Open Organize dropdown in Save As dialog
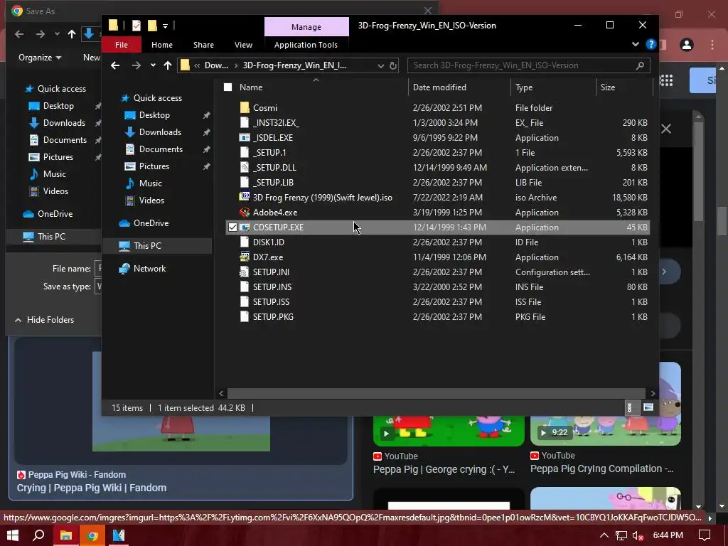Image resolution: width=728 pixels, height=546 pixels. (x=40, y=58)
